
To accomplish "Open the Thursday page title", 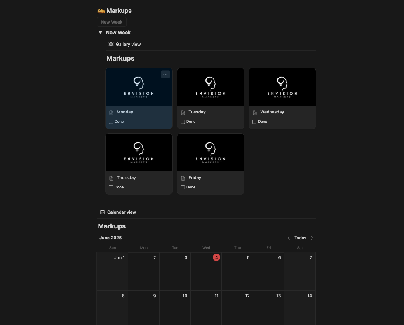I will [126, 177].
